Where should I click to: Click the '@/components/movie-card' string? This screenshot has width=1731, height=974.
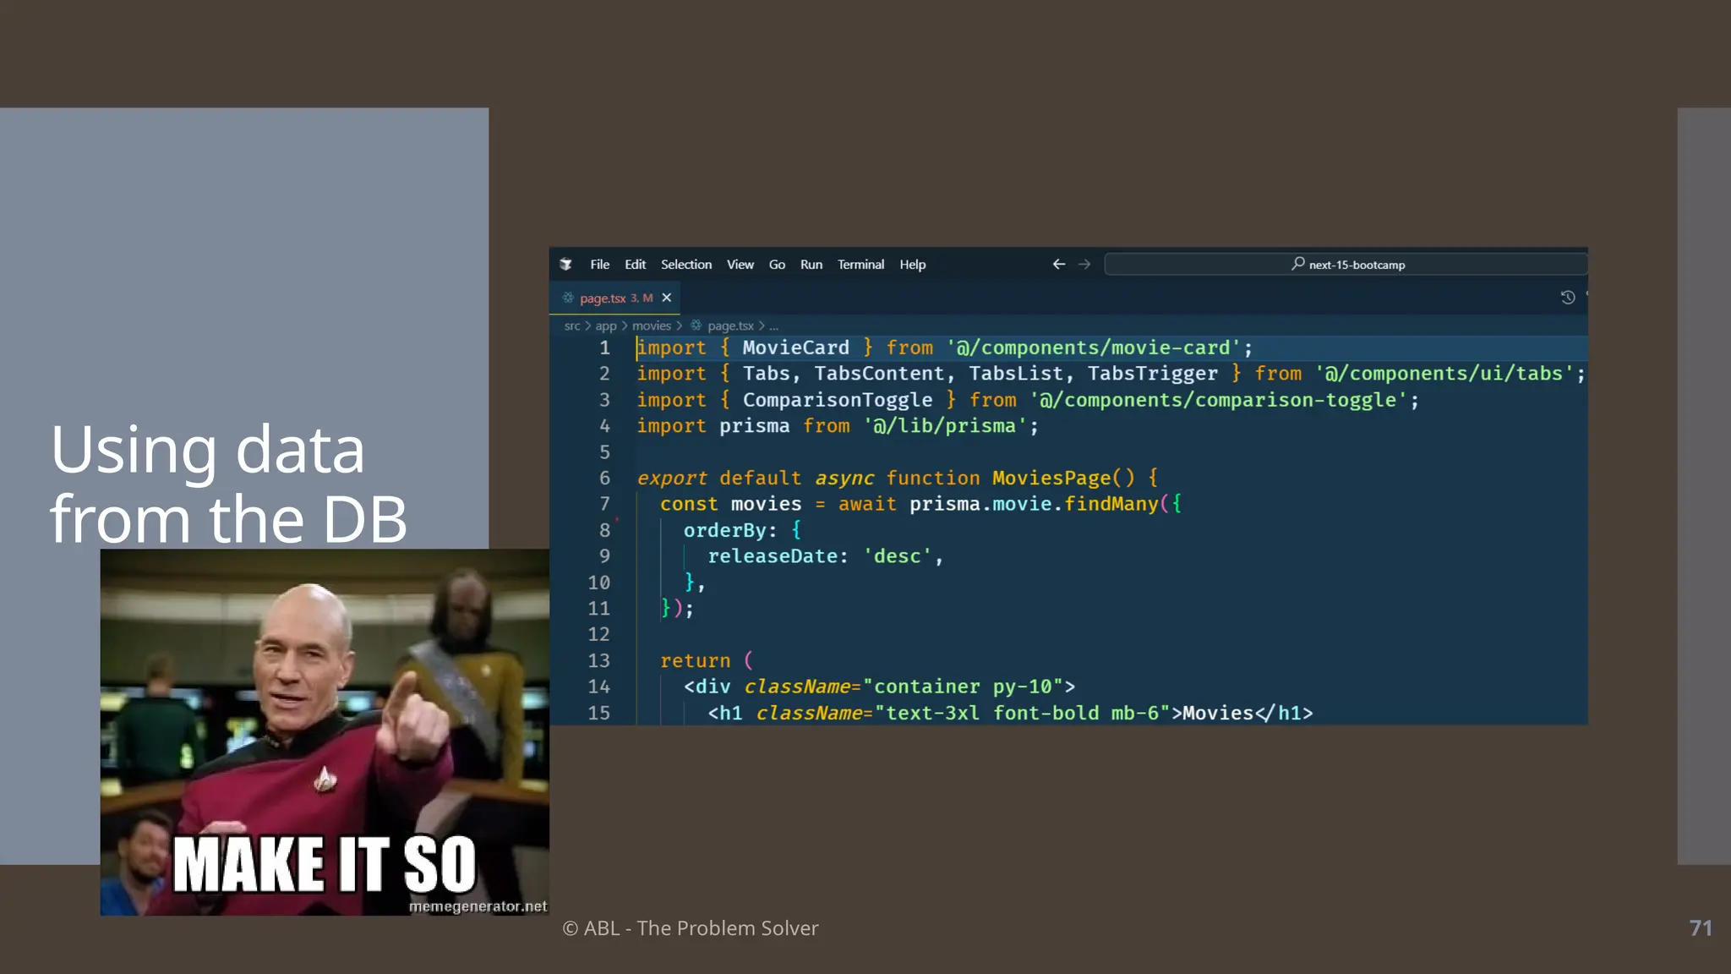[x=1094, y=347]
